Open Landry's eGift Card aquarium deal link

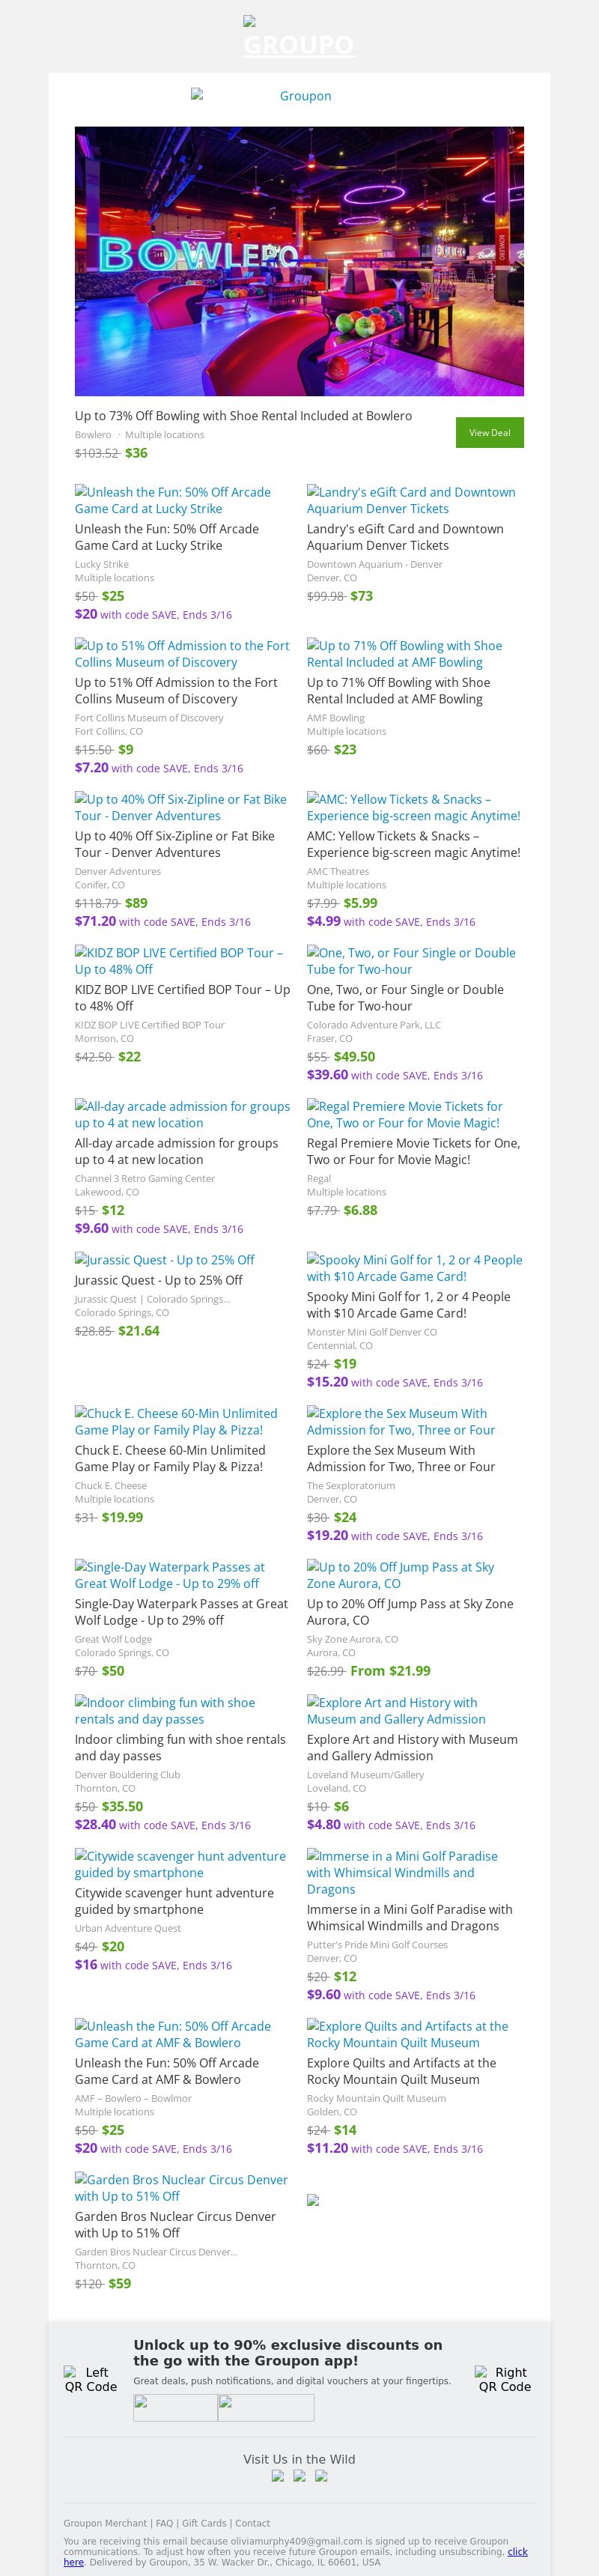pos(411,500)
